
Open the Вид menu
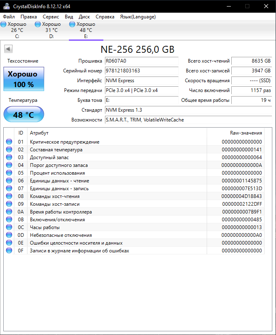click(x=69, y=17)
